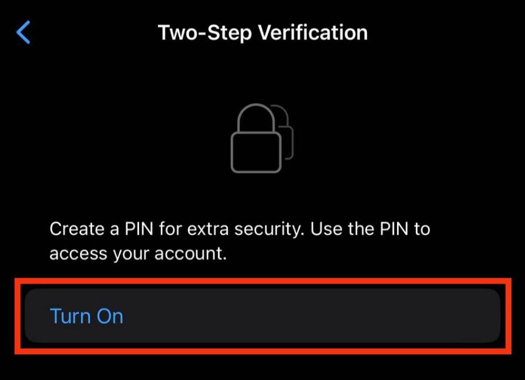Select the front padlock body
The height and width of the screenshot is (380, 525).
click(256, 152)
